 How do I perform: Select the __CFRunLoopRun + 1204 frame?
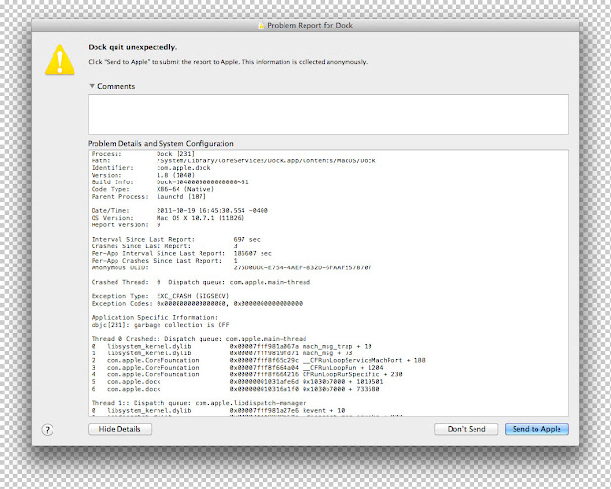point(238,368)
